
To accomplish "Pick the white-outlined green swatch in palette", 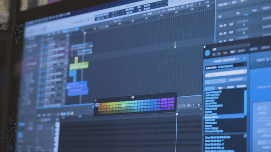I will coord(123,105).
